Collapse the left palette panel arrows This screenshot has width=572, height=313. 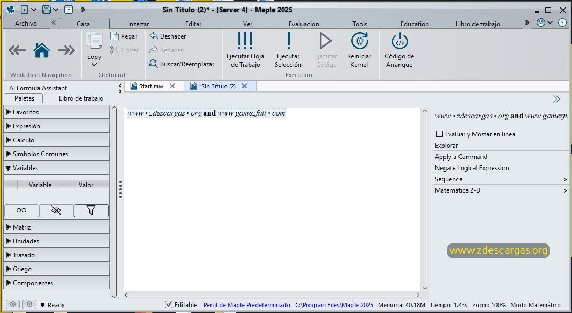pyautogui.click(x=120, y=88)
